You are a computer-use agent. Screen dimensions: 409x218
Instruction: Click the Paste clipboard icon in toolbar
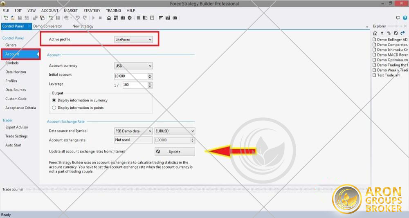42,18
